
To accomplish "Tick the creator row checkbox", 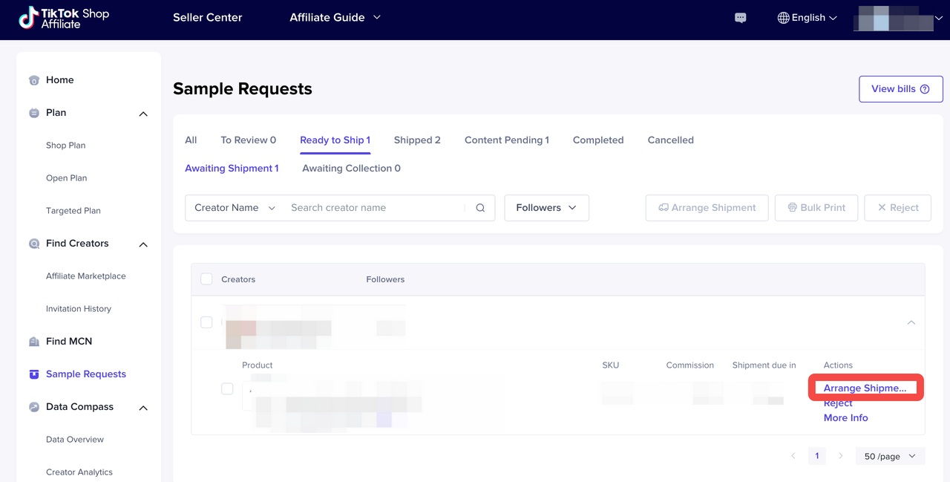I will pyautogui.click(x=206, y=322).
